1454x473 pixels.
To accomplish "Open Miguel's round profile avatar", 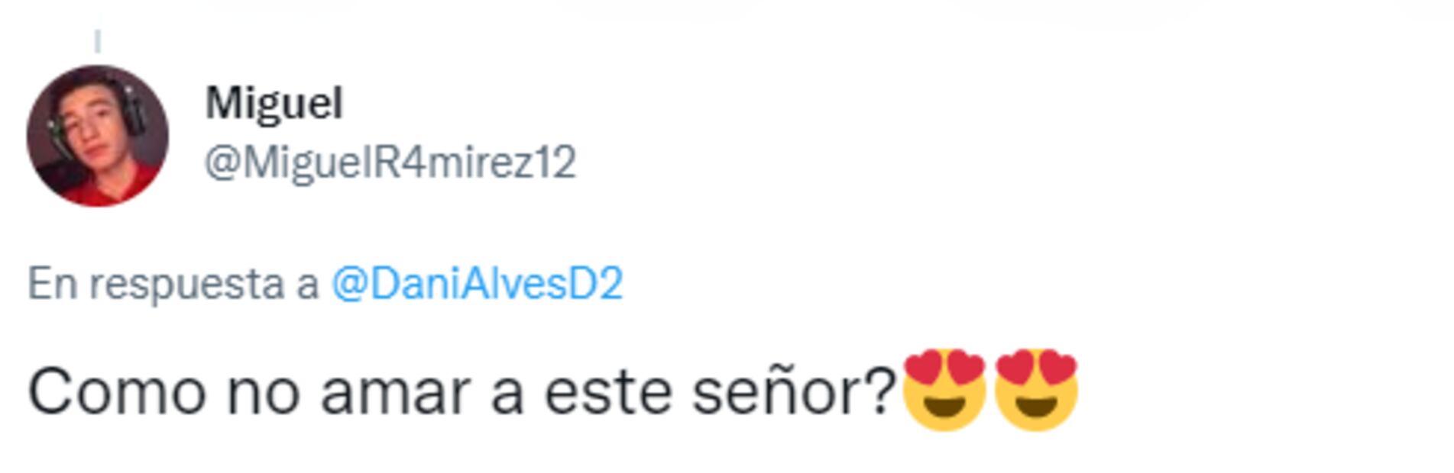I will click(97, 136).
